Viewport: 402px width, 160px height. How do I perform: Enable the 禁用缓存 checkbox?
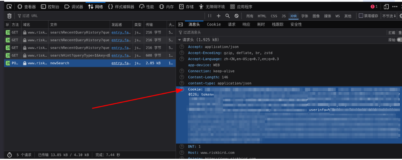tap(361, 16)
